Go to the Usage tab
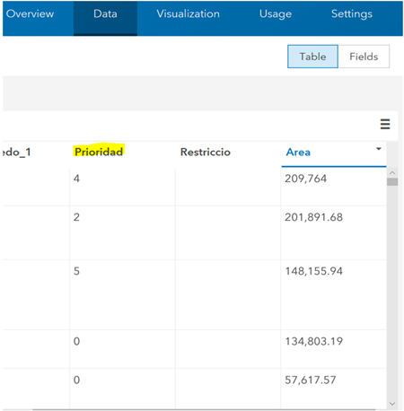Viewport: 404px width, 411px height. click(276, 13)
